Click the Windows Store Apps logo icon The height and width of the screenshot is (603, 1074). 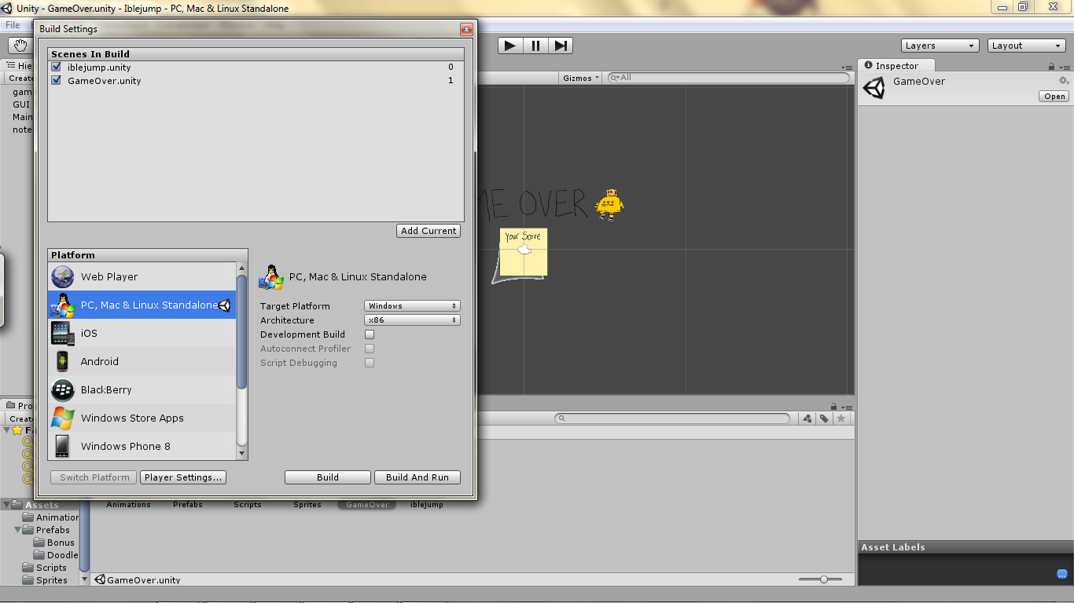pyautogui.click(x=63, y=418)
